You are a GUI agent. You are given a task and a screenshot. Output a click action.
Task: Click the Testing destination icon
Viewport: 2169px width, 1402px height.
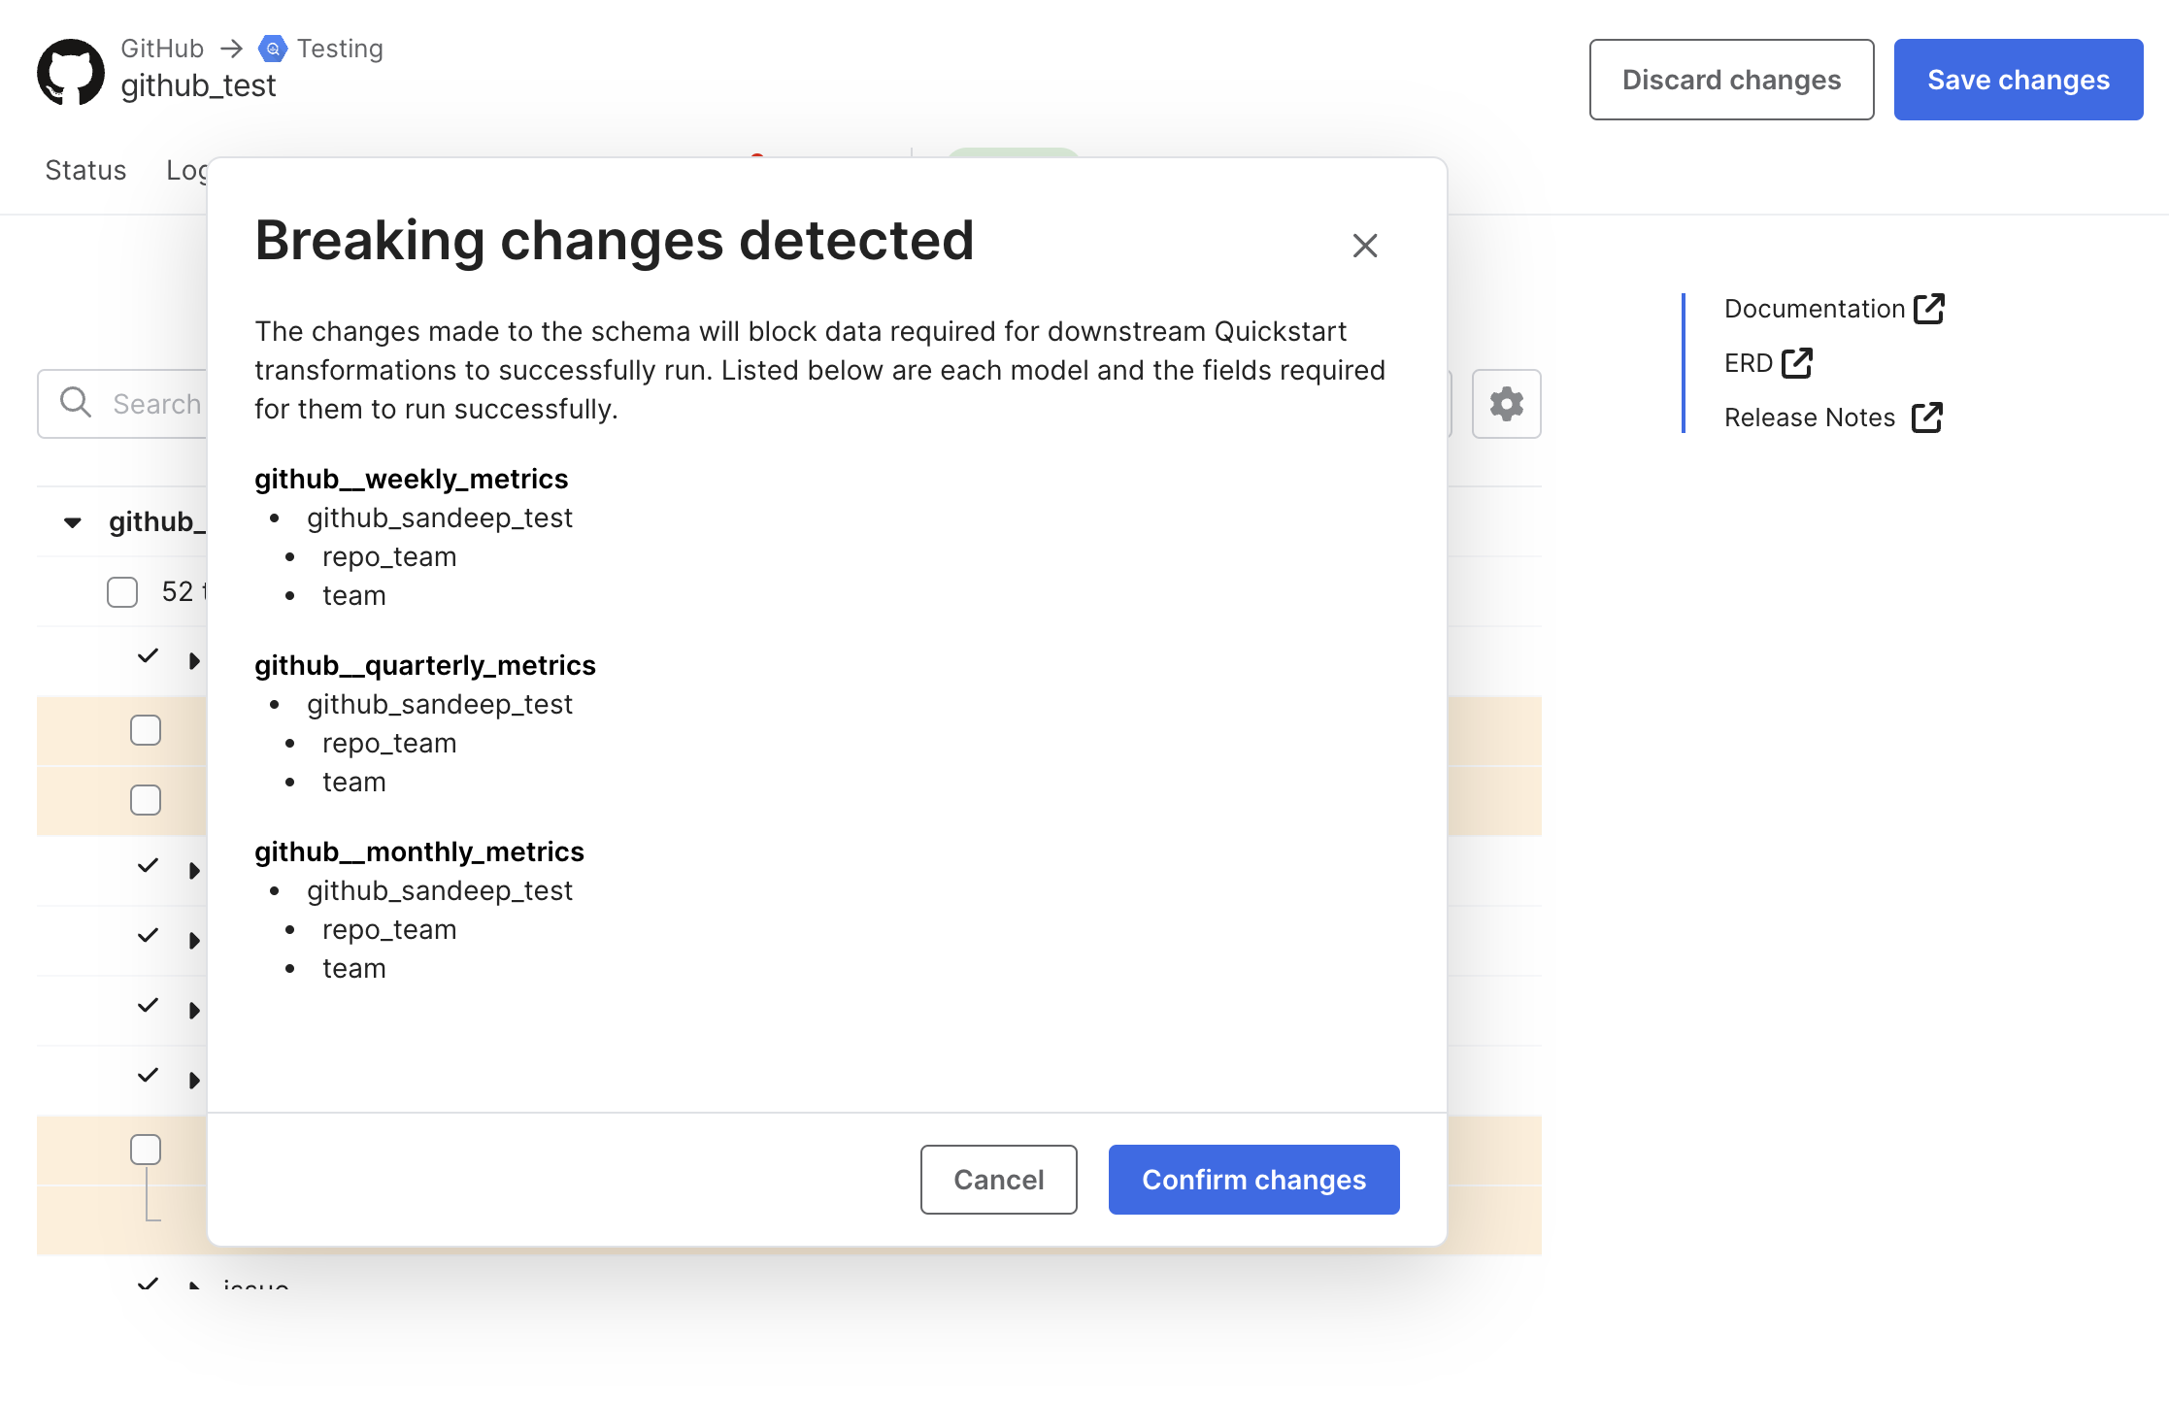click(x=273, y=48)
